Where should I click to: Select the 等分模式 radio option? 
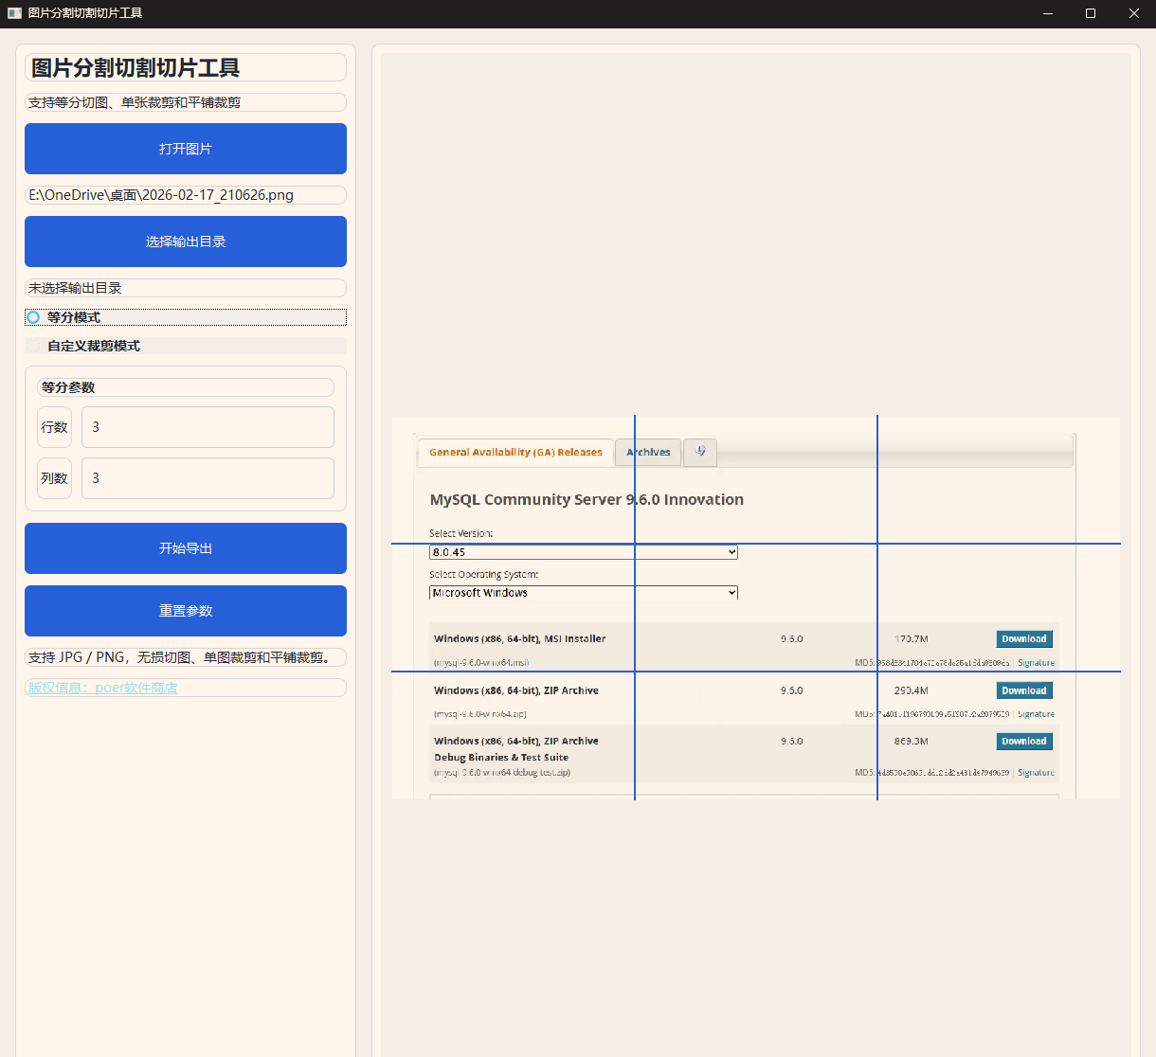pyautogui.click(x=186, y=317)
